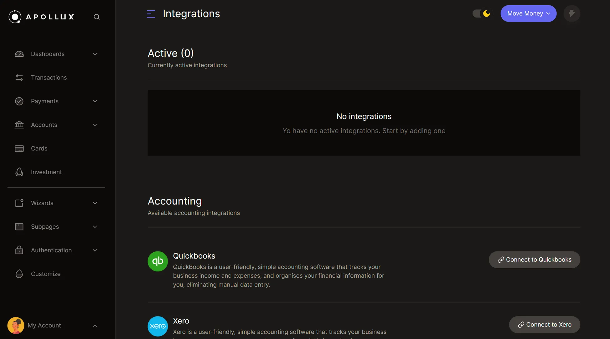Expand the Authentication chevron

(x=95, y=250)
